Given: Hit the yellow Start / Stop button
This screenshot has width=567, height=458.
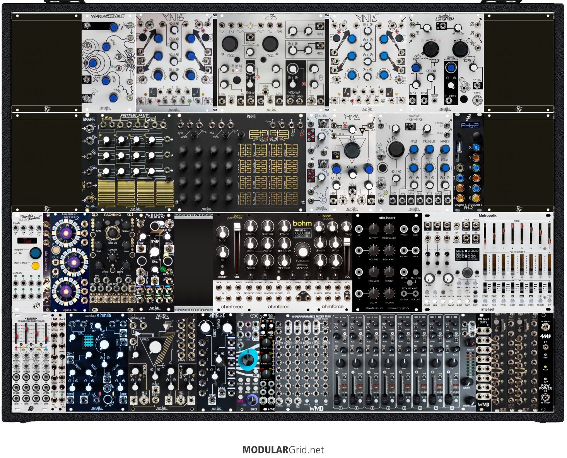Looking at the screenshot, I should 35,266.
